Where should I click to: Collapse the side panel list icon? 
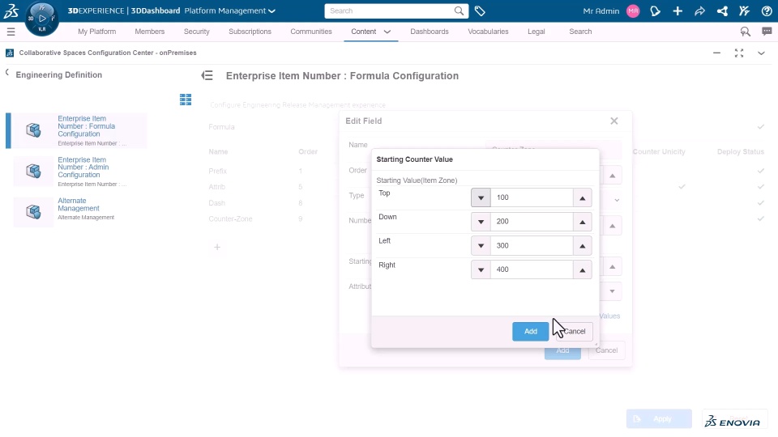coord(207,75)
